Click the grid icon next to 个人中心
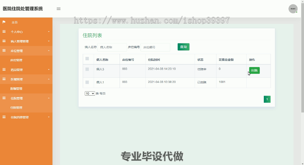This screenshot has width=304, height=165. (4, 32)
